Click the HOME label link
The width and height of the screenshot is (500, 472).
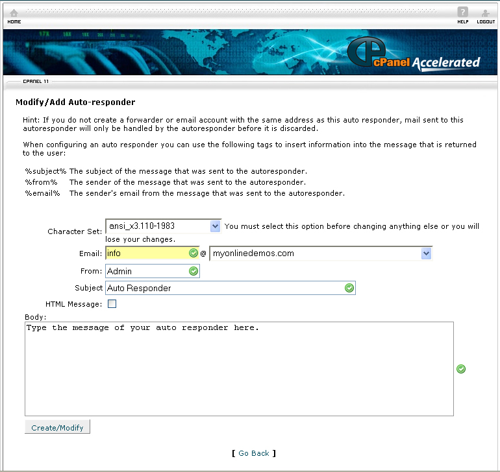[14, 21]
